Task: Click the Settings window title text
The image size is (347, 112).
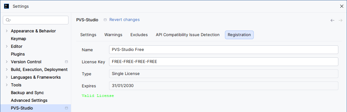Action: (20, 6)
